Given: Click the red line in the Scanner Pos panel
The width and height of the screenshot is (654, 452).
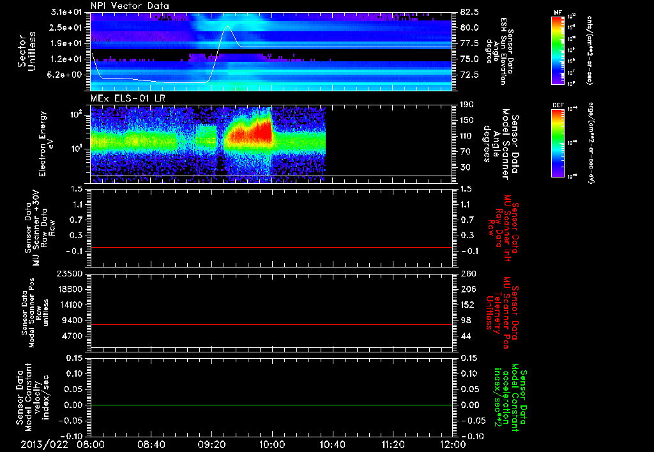Looking at the screenshot, I should (x=271, y=324).
